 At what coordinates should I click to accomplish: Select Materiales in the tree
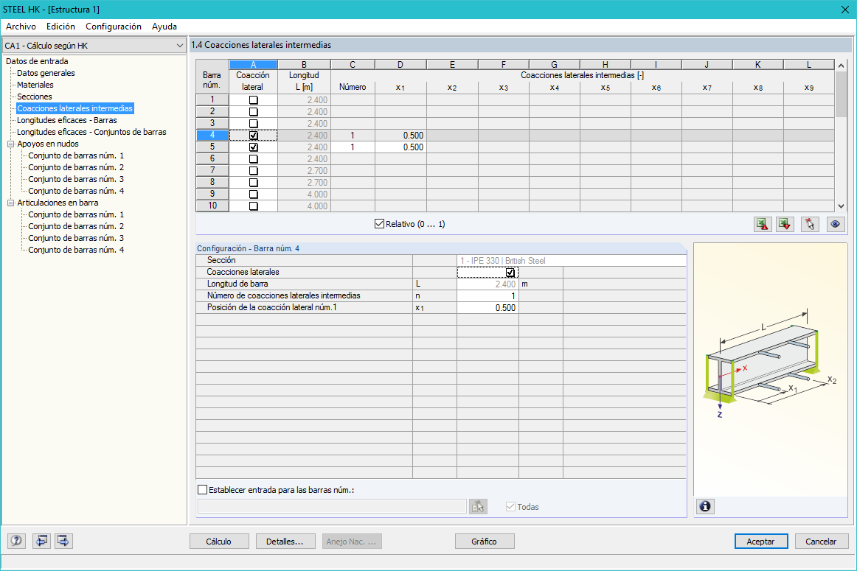pos(35,85)
